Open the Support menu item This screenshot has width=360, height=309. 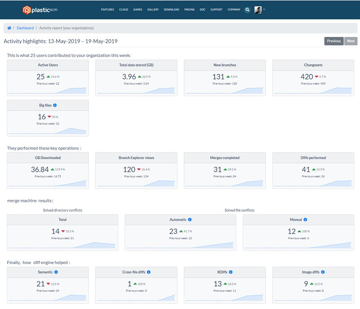pyautogui.click(x=216, y=9)
